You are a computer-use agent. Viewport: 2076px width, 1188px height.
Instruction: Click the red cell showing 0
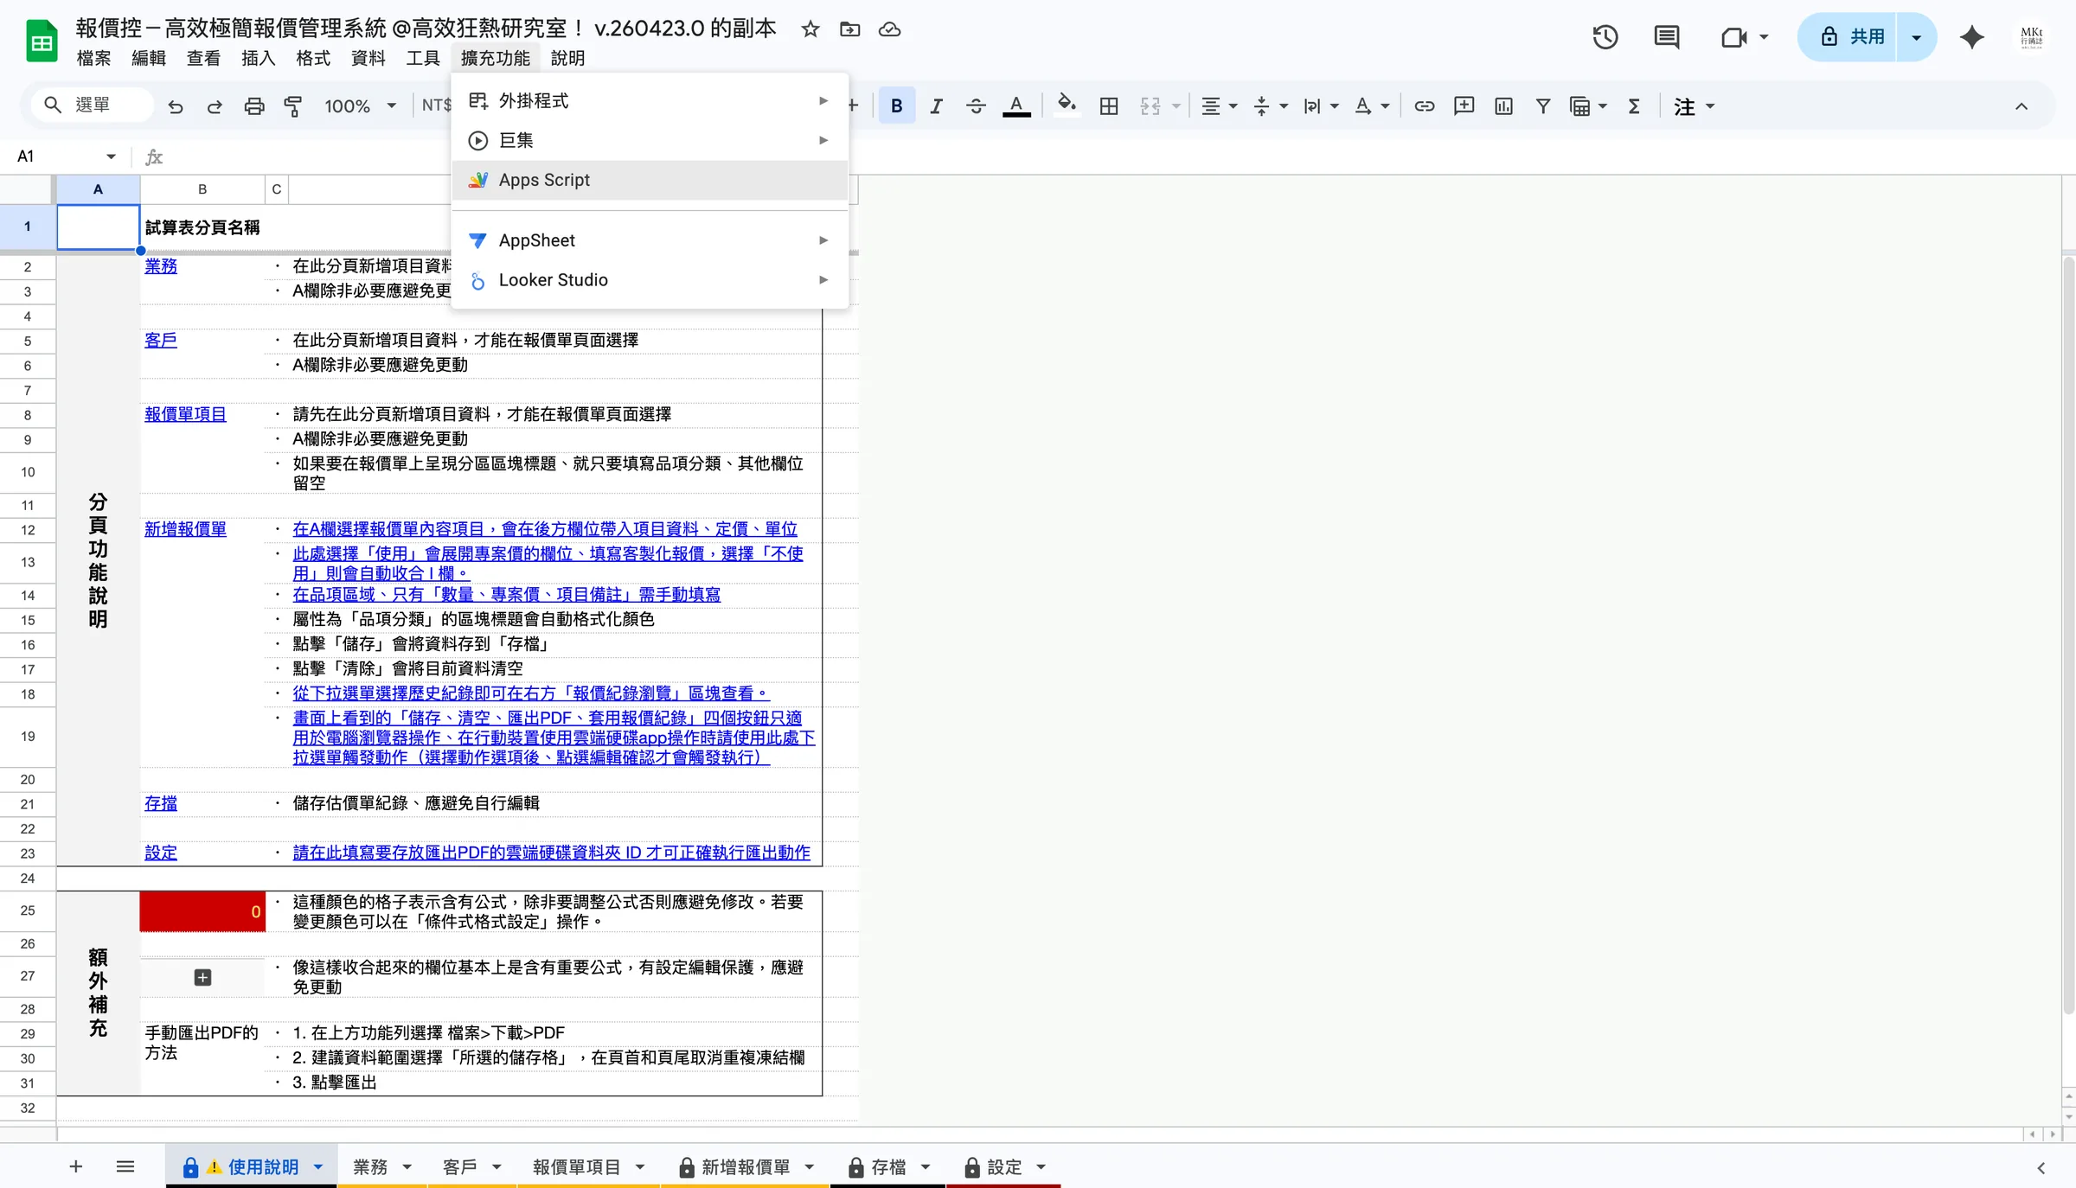(x=202, y=911)
